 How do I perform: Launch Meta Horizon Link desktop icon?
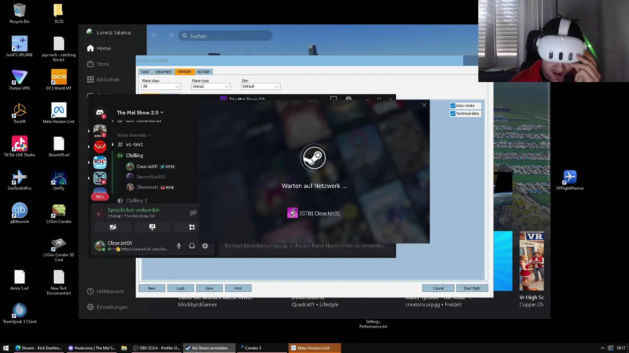click(x=58, y=113)
